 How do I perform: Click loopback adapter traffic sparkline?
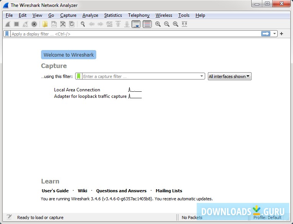[x=135, y=96]
